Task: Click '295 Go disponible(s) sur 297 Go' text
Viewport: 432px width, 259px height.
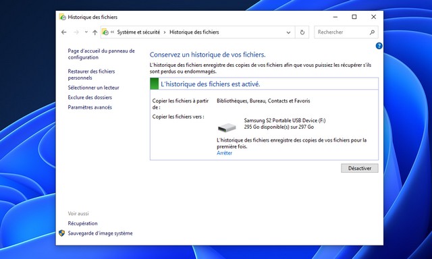Action: coord(279,127)
